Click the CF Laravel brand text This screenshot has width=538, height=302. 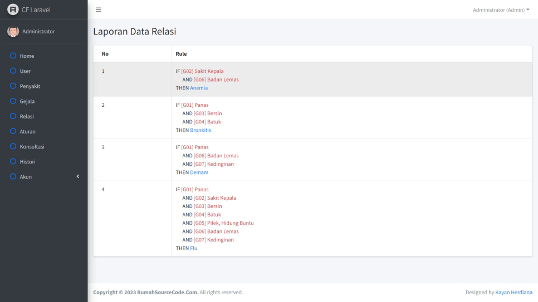pos(36,9)
